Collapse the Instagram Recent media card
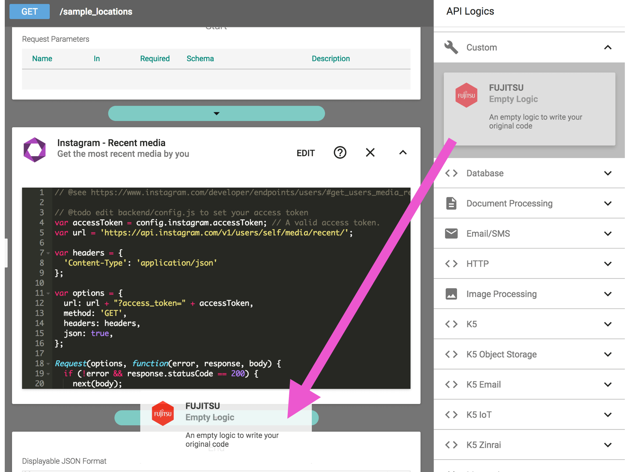This screenshot has height=472, width=634. [x=403, y=153]
